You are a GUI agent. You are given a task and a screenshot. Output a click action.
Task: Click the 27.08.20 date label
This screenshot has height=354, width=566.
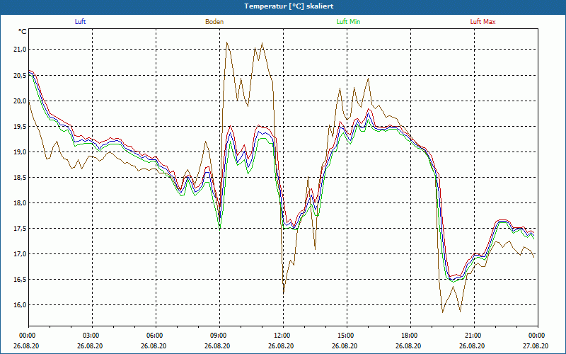[x=536, y=346]
